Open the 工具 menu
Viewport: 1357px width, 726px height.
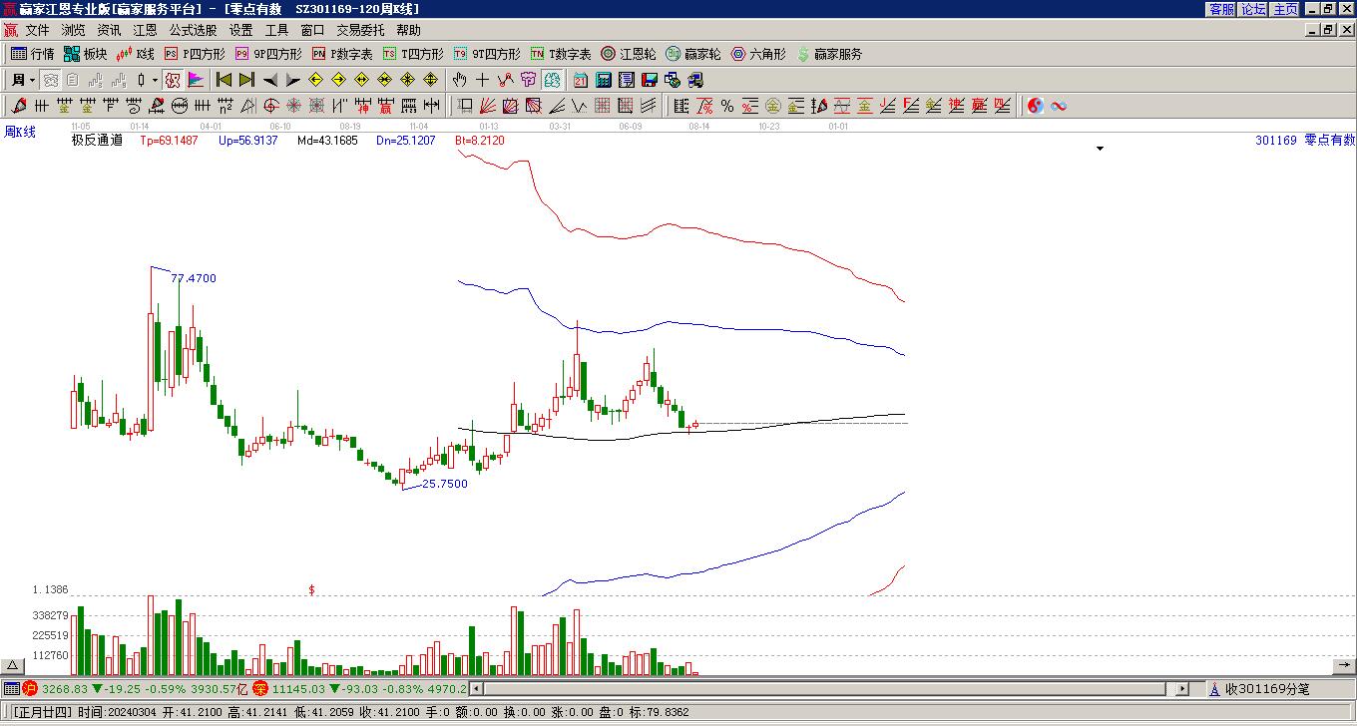tap(276, 30)
